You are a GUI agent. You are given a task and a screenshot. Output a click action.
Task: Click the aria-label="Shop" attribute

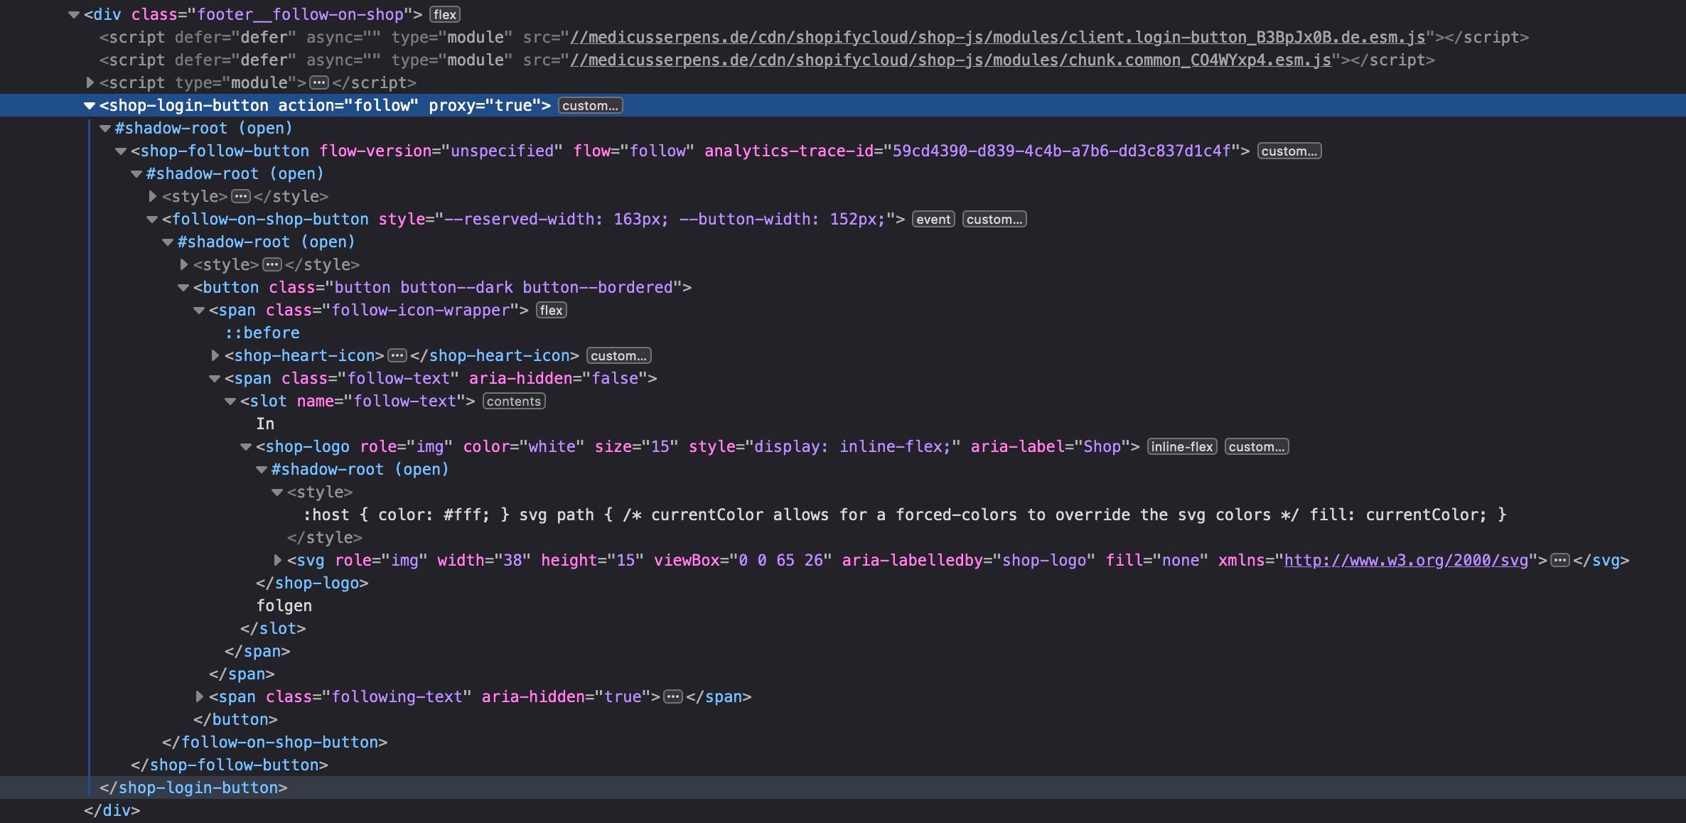click(1051, 446)
